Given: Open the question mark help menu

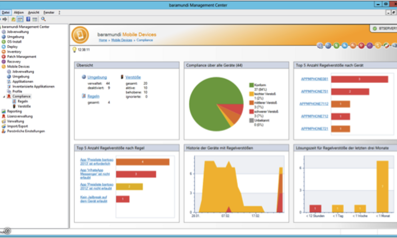Looking at the screenshot, I should (59, 12).
